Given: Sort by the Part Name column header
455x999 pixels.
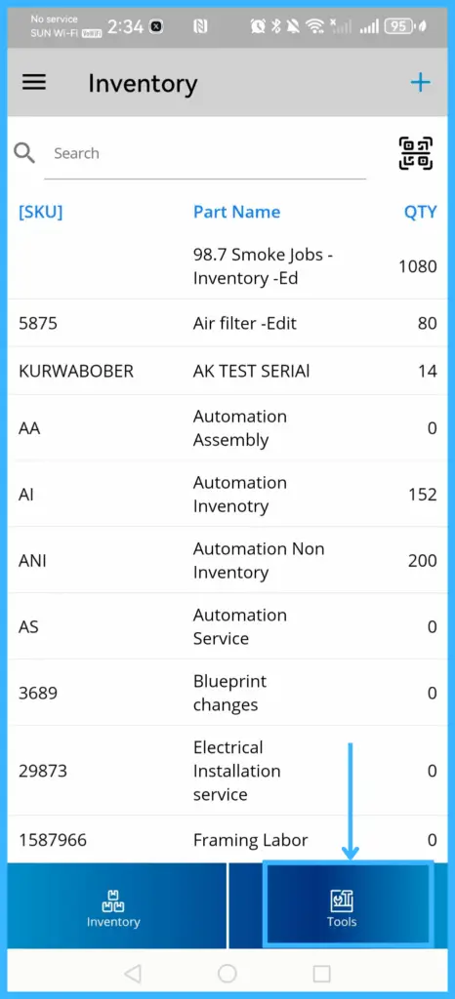Looking at the screenshot, I should coord(236,212).
